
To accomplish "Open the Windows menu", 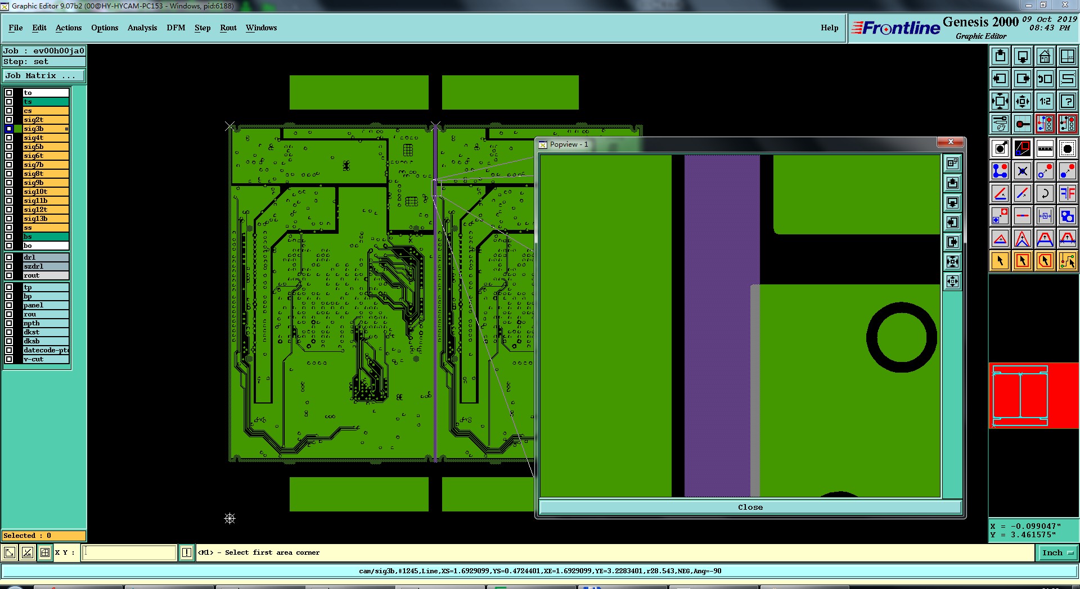I will click(261, 28).
